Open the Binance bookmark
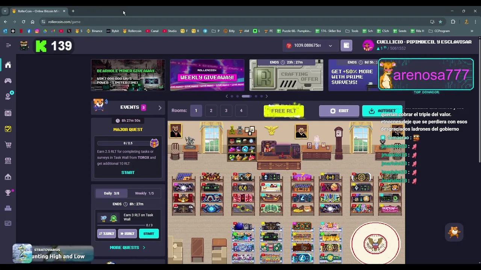481x270 pixels. pyautogui.click(x=94, y=31)
